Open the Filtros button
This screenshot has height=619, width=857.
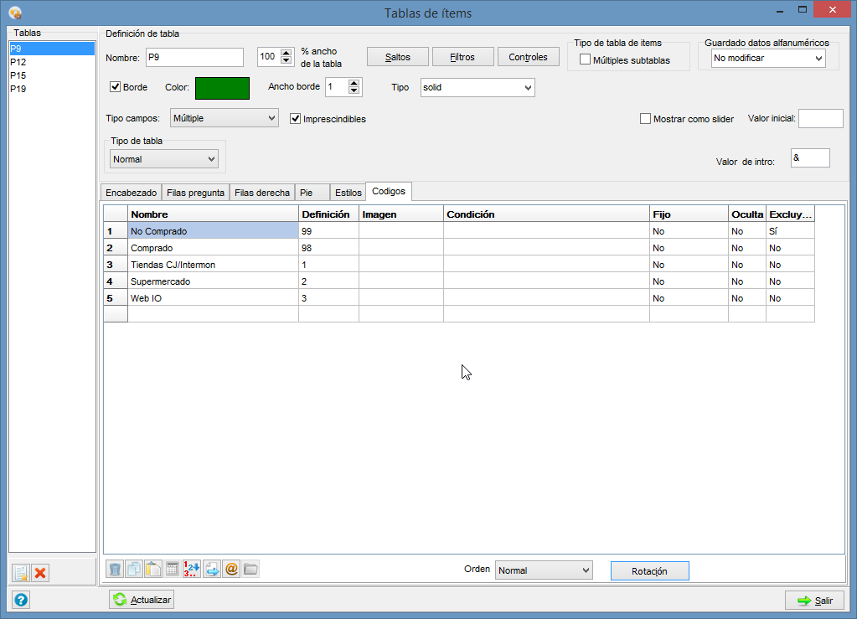tap(462, 57)
